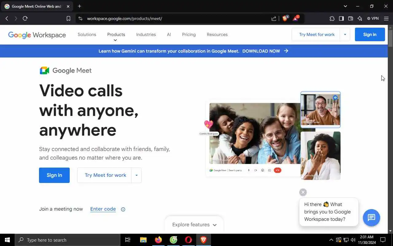Click the Enter code link
The width and height of the screenshot is (393, 246).
tap(103, 209)
